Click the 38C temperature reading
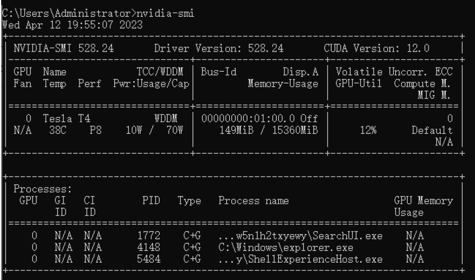The height and width of the screenshot is (280, 475). click(58, 130)
